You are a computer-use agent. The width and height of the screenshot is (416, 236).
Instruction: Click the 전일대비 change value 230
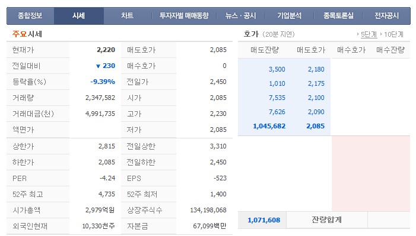click(x=109, y=66)
